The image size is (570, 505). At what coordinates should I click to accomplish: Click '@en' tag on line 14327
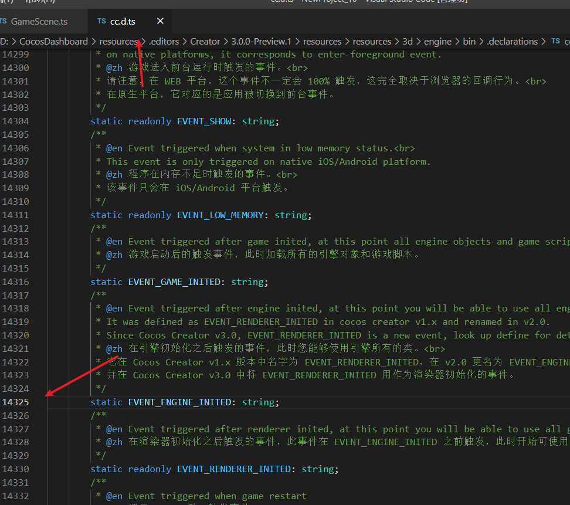114,429
